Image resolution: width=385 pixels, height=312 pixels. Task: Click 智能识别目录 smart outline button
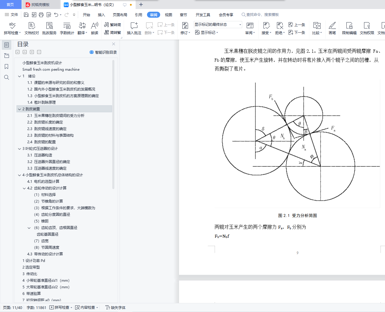103,52
